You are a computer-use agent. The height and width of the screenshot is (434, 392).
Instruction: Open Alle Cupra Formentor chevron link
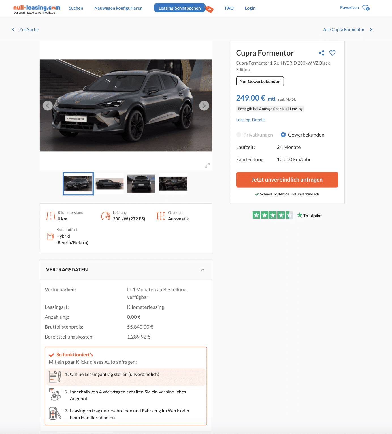point(371,29)
